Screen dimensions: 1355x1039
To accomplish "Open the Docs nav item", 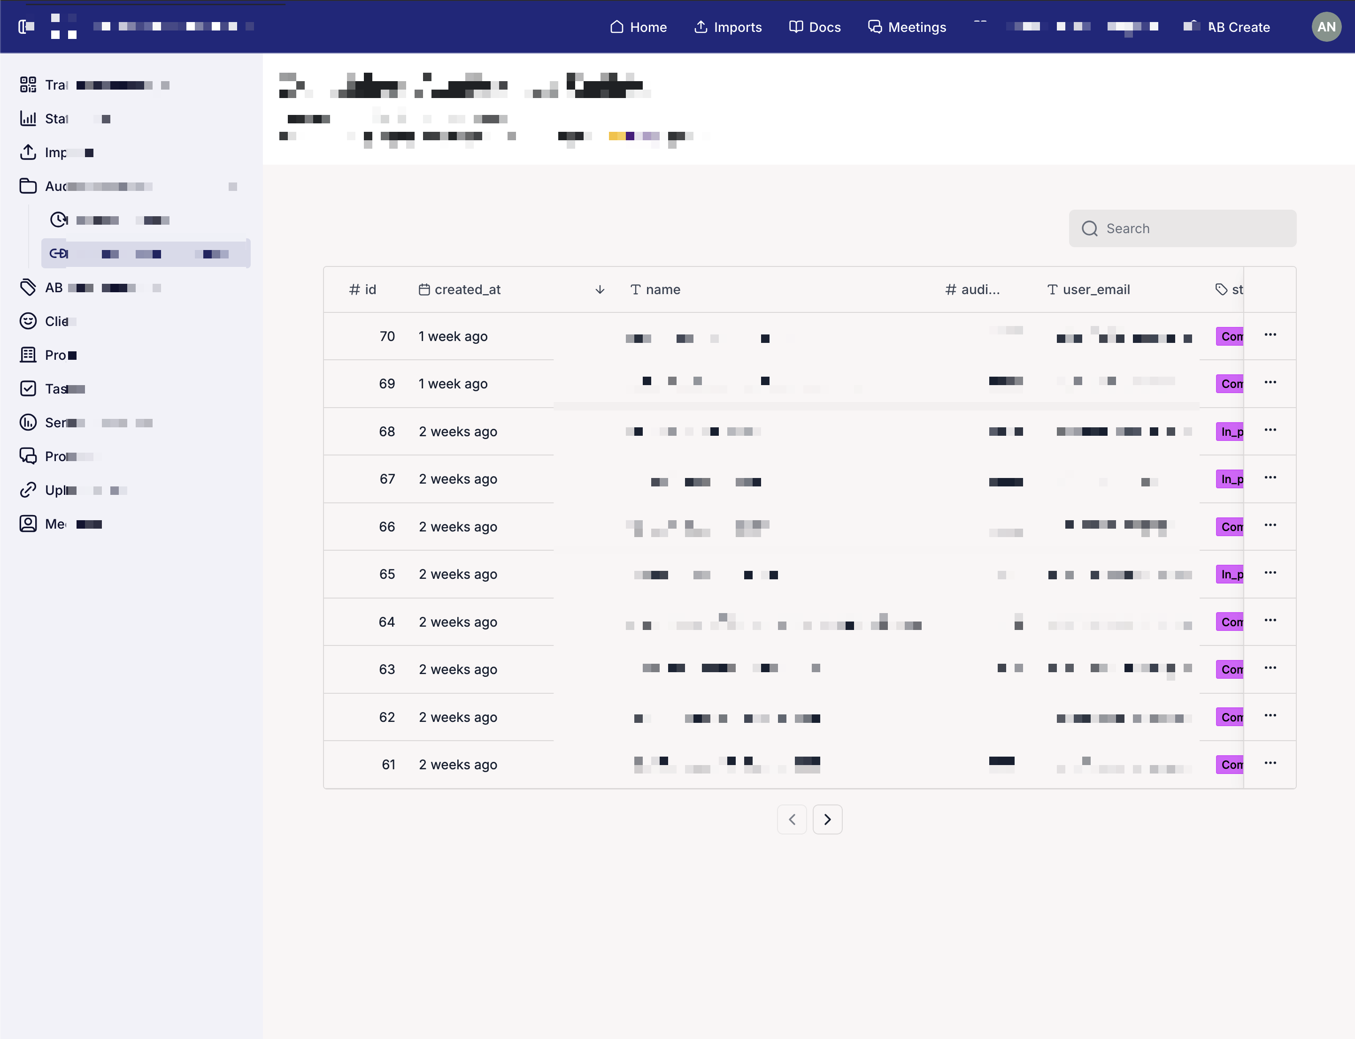I will click(x=815, y=27).
